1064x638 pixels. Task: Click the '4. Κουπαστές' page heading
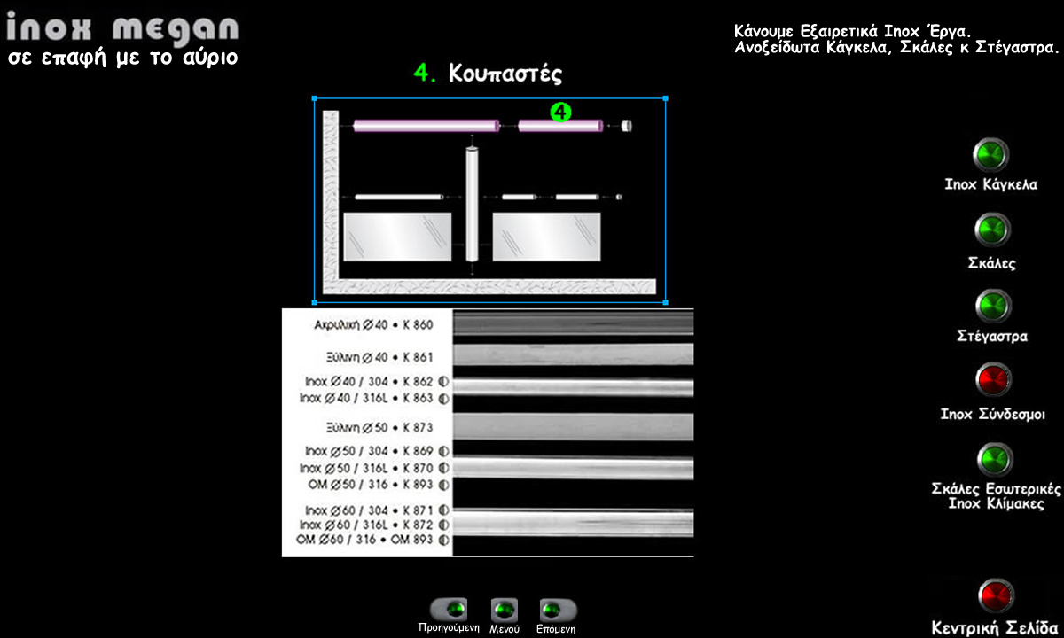488,73
